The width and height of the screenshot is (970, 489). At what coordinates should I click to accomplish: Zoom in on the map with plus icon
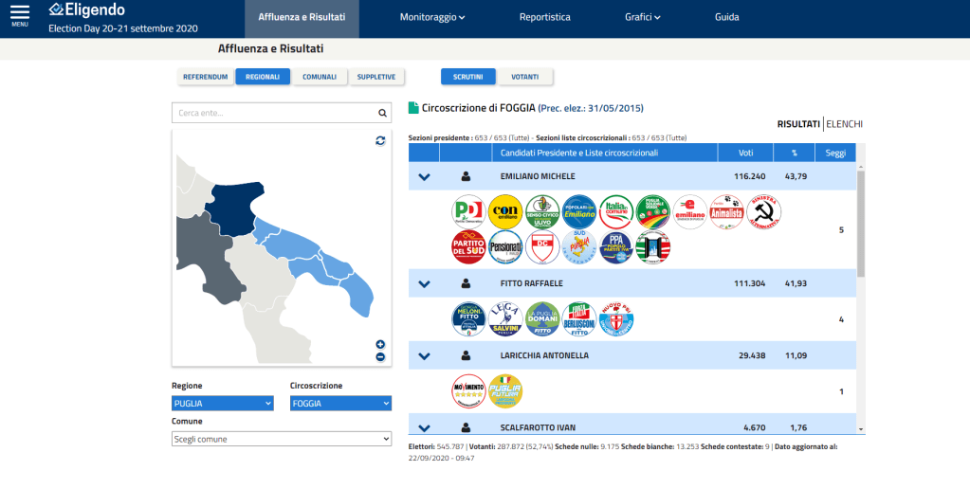(x=380, y=344)
